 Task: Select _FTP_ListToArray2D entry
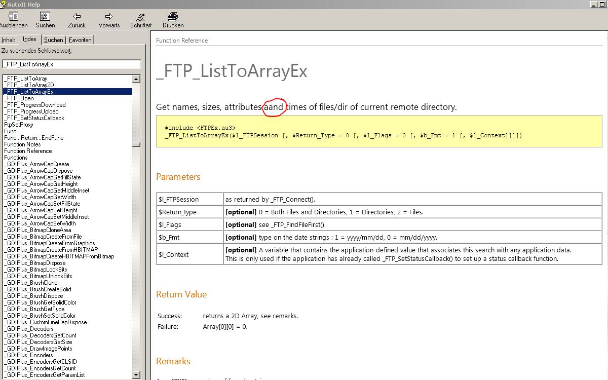point(29,85)
